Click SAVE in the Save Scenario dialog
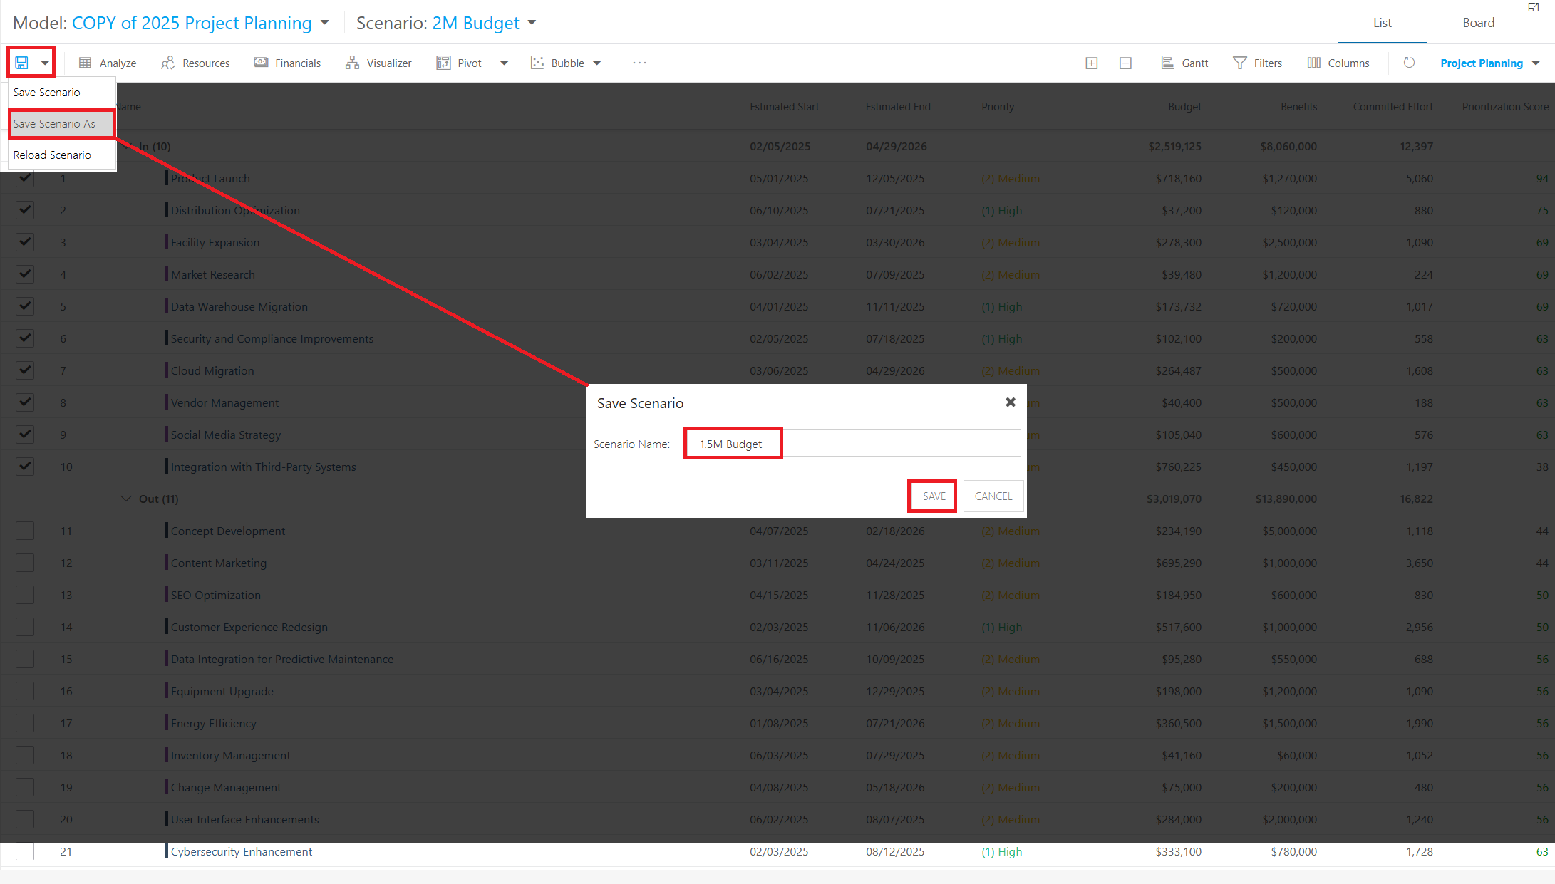This screenshot has height=884, width=1555. pos(934,496)
